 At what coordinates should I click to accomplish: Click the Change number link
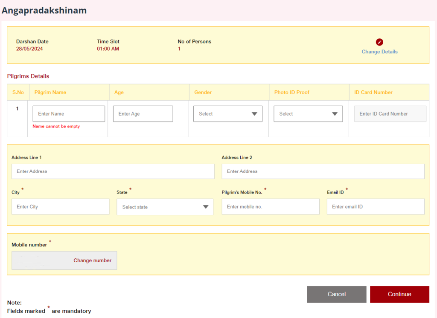[92, 260]
